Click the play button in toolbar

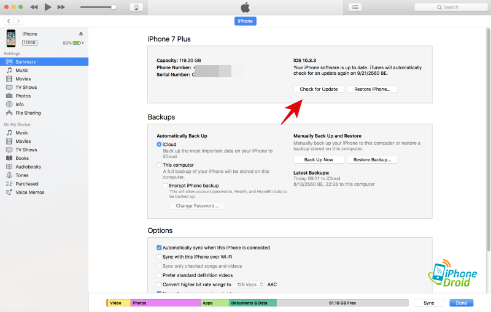48,7
